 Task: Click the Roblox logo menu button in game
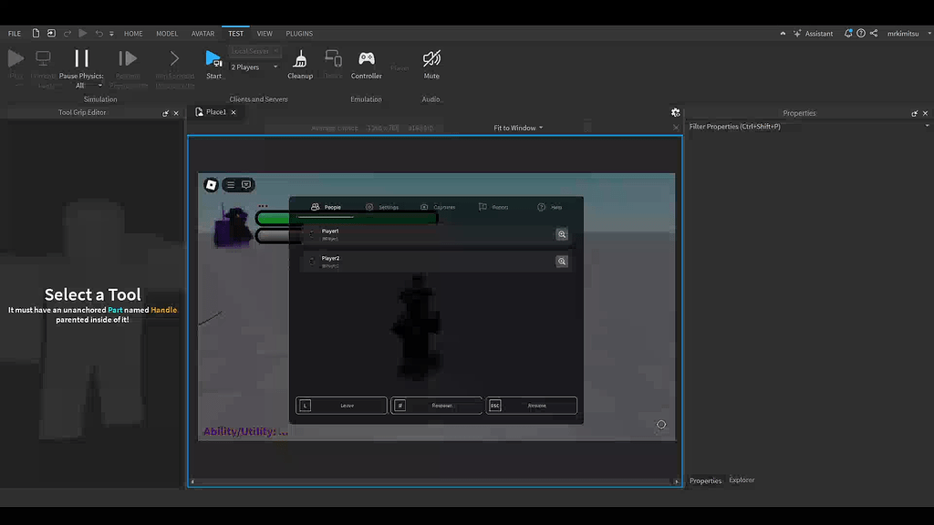(x=211, y=185)
